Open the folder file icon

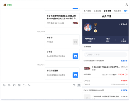(x=24, y=85)
